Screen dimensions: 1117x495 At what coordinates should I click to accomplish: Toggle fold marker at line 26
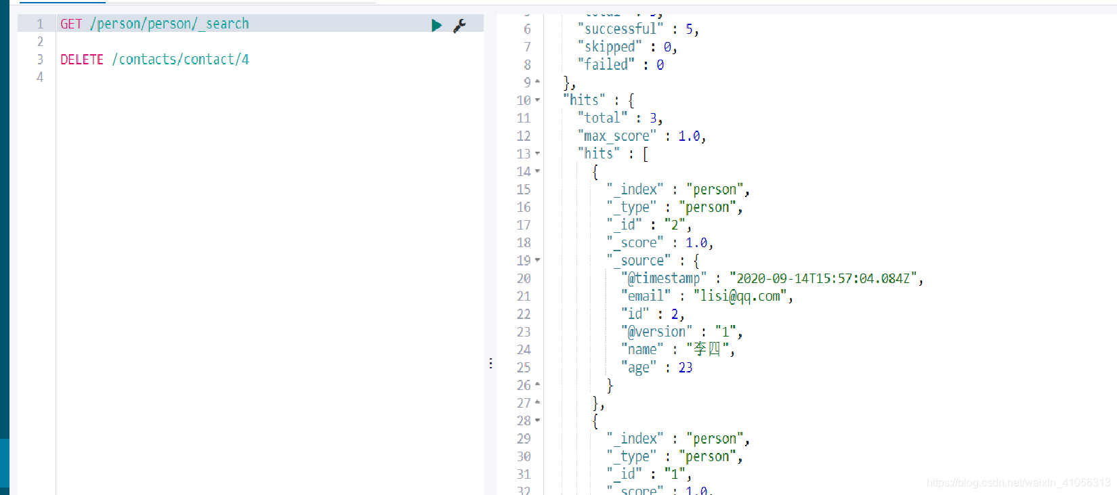coord(538,385)
